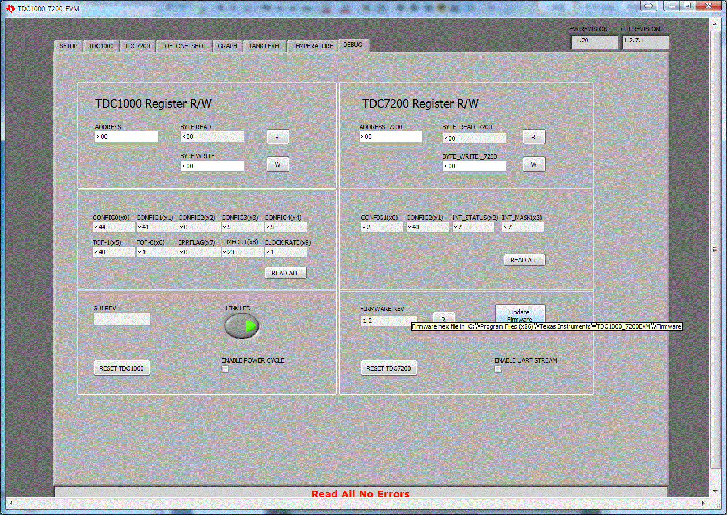The image size is (727, 515).
Task: Click the FIRMWARE REV field showing 1.2
Action: [x=389, y=321]
